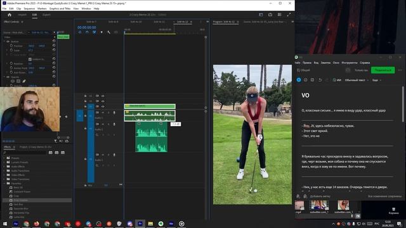Open the Graphics and Titles menu
Viewport: 406px width, 228px height.
point(60,8)
